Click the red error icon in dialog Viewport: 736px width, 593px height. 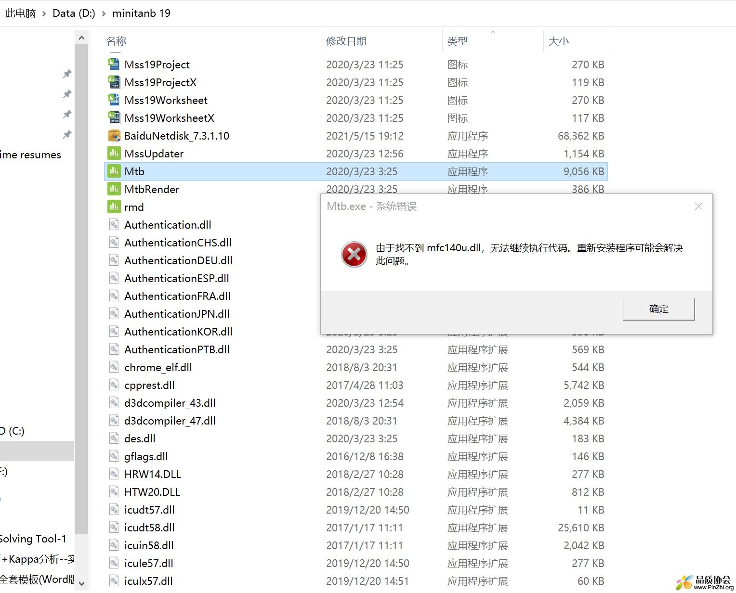(354, 255)
